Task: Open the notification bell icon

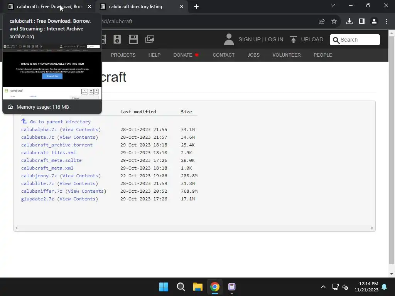Action: pyautogui.click(x=385, y=287)
